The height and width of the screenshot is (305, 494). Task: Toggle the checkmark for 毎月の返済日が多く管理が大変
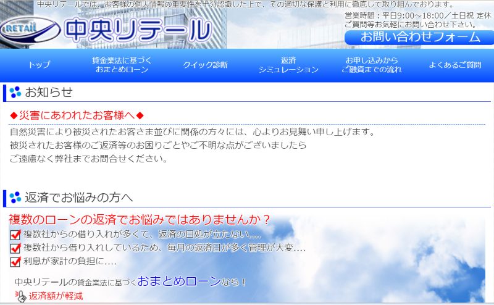15,248
